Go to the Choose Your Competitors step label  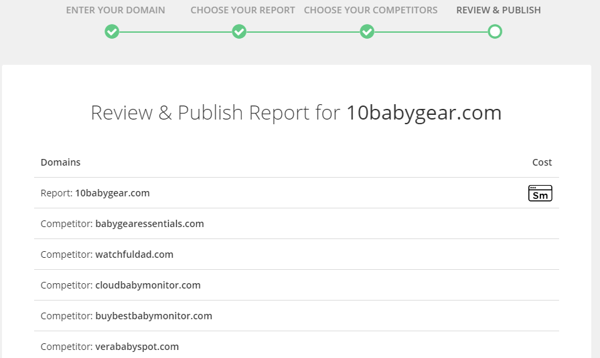click(x=370, y=10)
